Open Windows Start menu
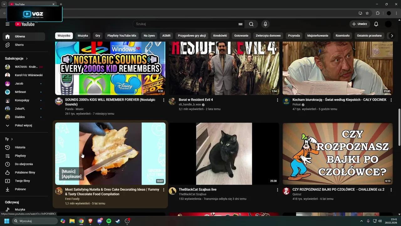This screenshot has width=401, height=226. click(7, 221)
